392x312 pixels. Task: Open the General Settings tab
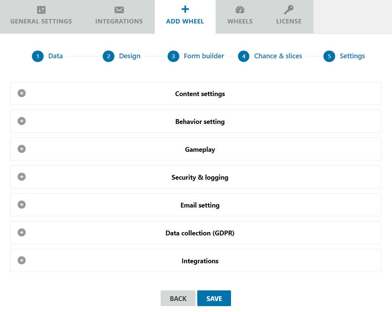(41, 17)
